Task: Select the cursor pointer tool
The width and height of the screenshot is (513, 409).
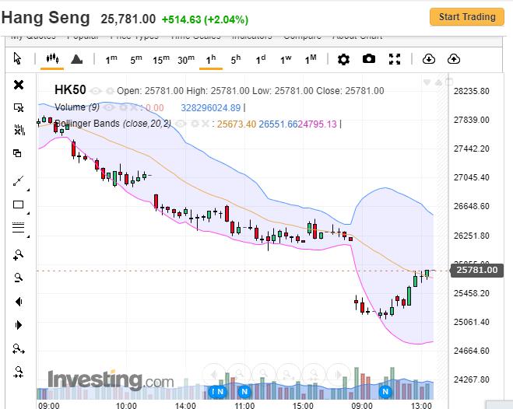Action: 19,59
